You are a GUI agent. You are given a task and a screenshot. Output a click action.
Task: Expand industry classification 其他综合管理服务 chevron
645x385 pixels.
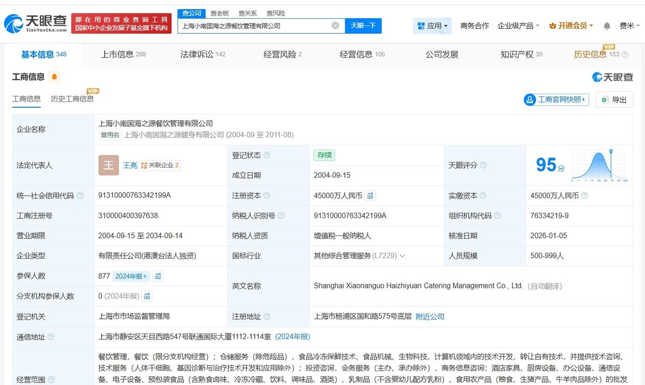402,256
